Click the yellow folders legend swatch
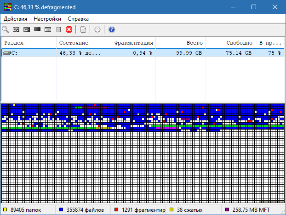Viewport: 286px width, 215px height. pyautogui.click(x=5, y=209)
